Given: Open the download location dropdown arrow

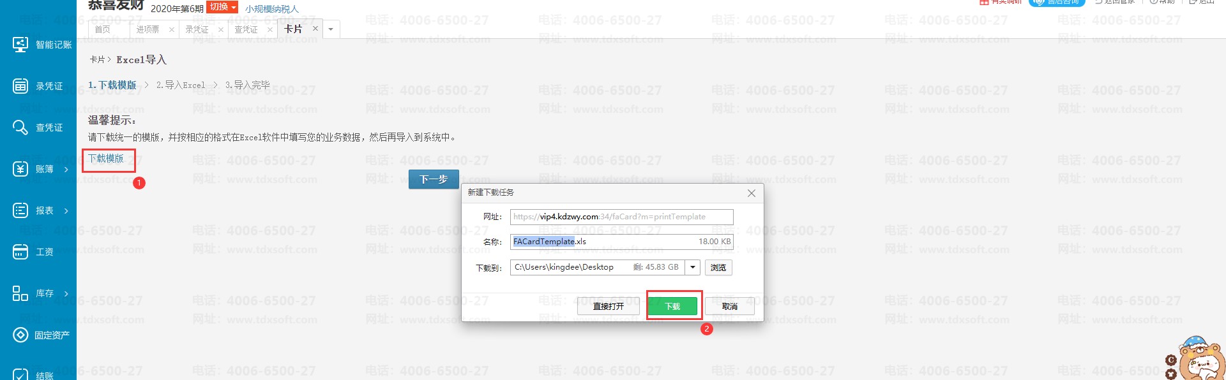Looking at the screenshot, I should pyautogui.click(x=693, y=267).
